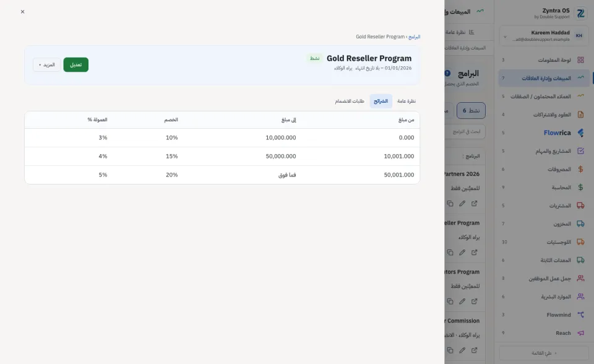Click the نشط status badge
The width and height of the screenshot is (594, 364).
pyautogui.click(x=315, y=58)
